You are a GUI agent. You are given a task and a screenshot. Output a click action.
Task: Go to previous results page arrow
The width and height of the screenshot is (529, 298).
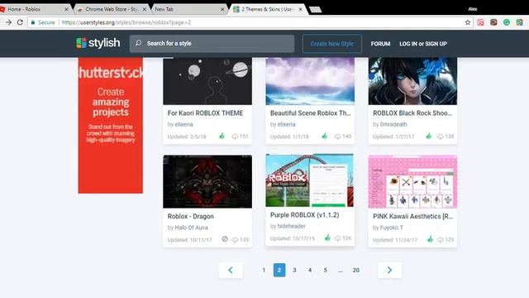click(231, 270)
